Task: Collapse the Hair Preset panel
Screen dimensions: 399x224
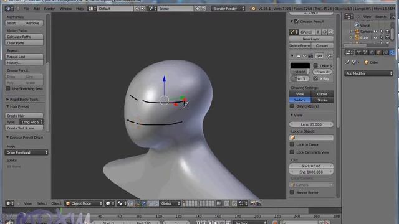Action: point(7,106)
